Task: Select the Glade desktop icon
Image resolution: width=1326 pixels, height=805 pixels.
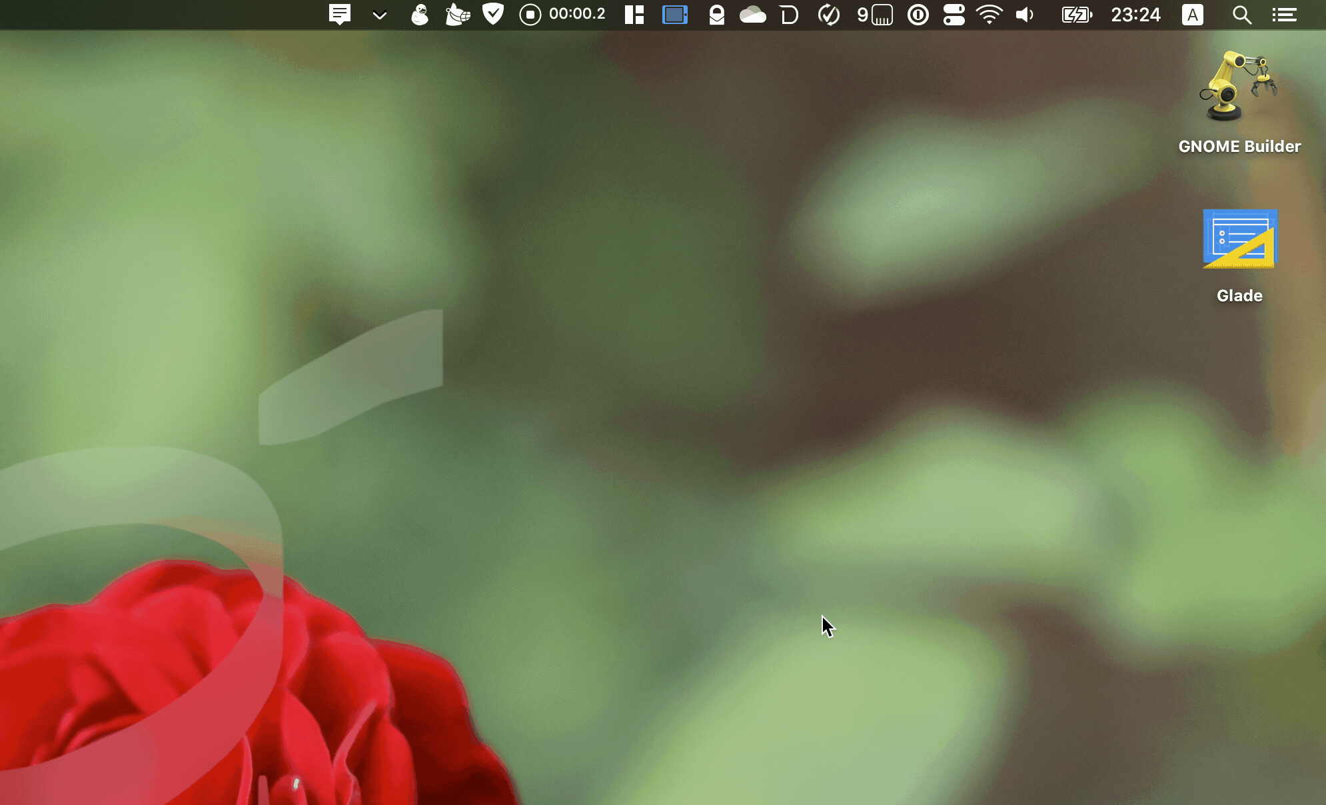Action: 1239,239
